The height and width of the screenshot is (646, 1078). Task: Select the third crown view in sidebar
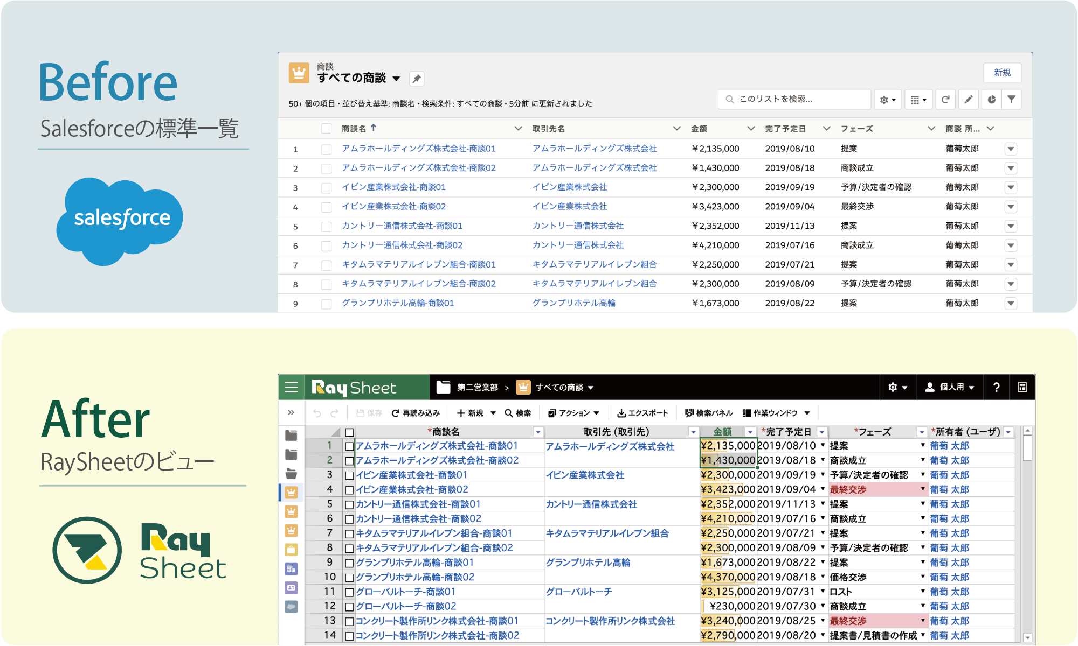pos(291,530)
